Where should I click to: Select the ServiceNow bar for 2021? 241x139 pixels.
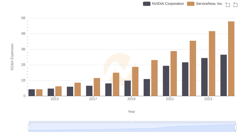[x=174, y=74]
